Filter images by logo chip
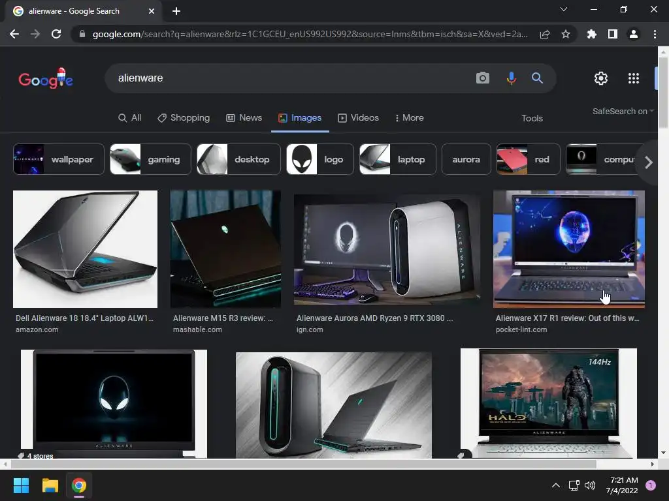Viewport: 669px width, 501px height. (320, 159)
